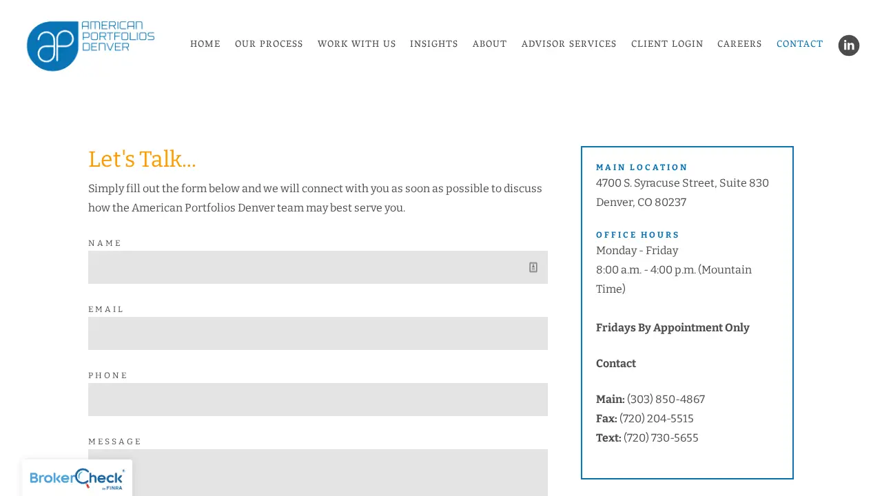
Task: Focus the Name input field
Action: tap(318, 267)
